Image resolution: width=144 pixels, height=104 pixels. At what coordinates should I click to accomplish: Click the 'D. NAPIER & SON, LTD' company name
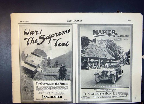[100, 94]
